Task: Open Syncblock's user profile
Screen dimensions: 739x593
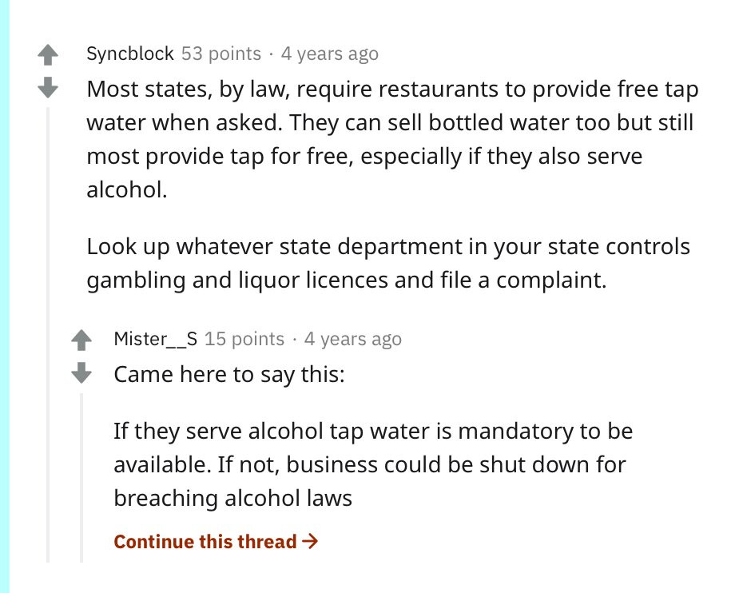Action: [x=130, y=54]
